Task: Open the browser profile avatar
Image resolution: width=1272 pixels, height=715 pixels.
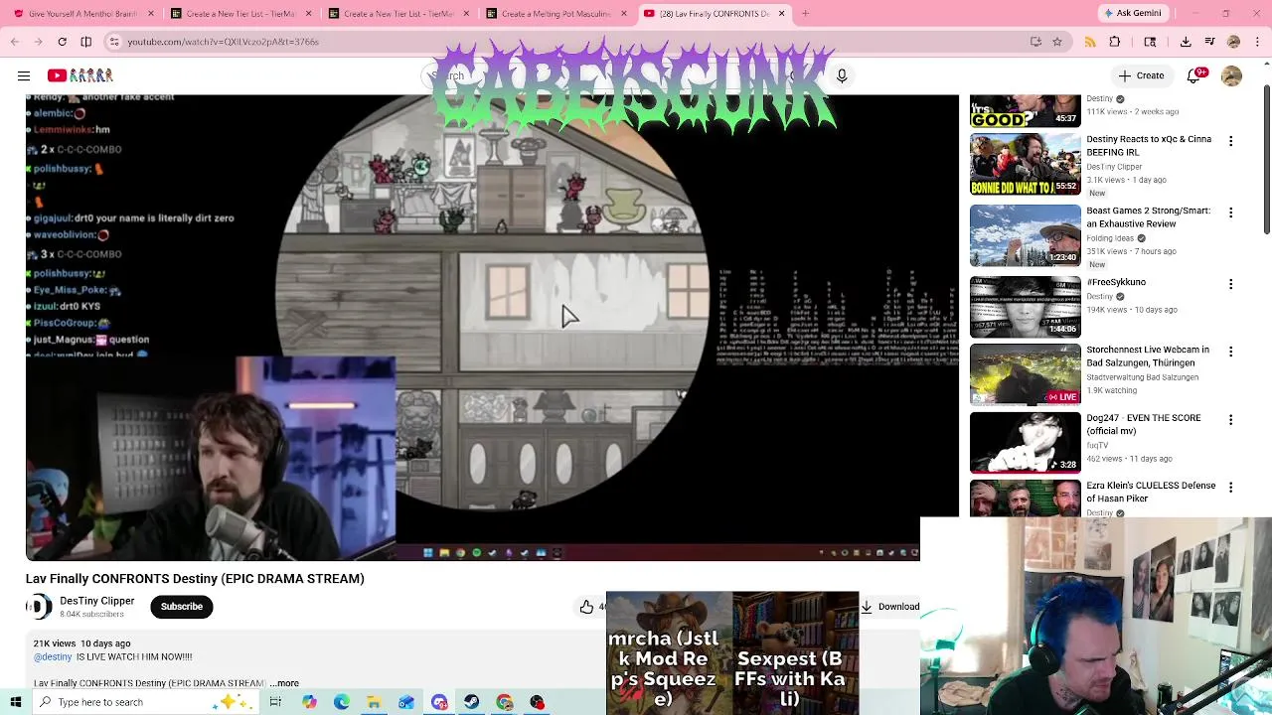Action: pyautogui.click(x=1233, y=42)
